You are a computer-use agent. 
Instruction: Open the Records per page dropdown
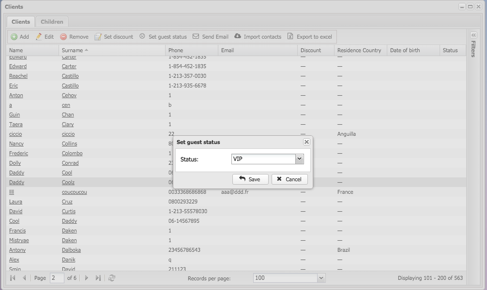[x=321, y=278]
